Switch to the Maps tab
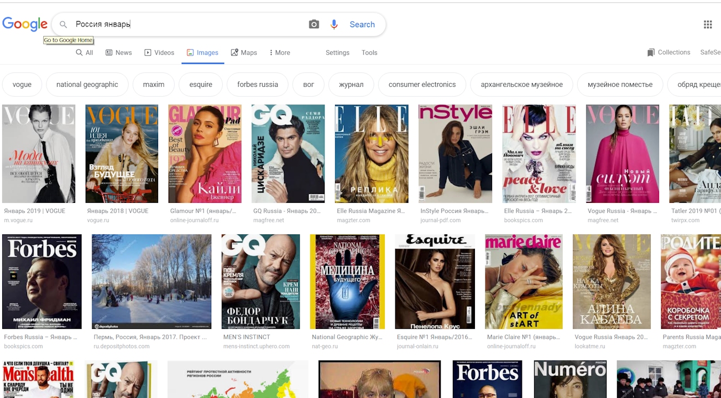Viewport: 721px width, 398px height. tap(244, 53)
